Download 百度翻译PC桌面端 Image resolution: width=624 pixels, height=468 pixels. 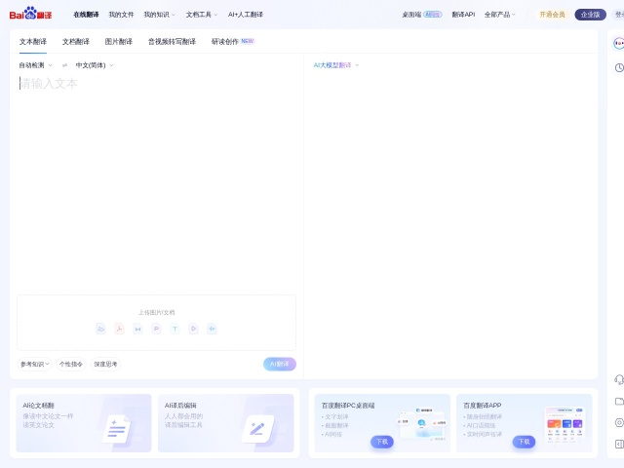tap(382, 442)
